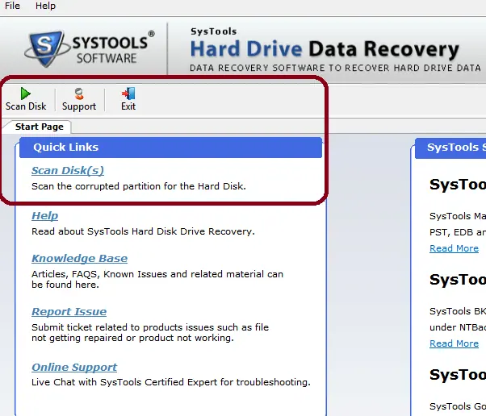
Task: Open the File menu
Action: point(12,6)
